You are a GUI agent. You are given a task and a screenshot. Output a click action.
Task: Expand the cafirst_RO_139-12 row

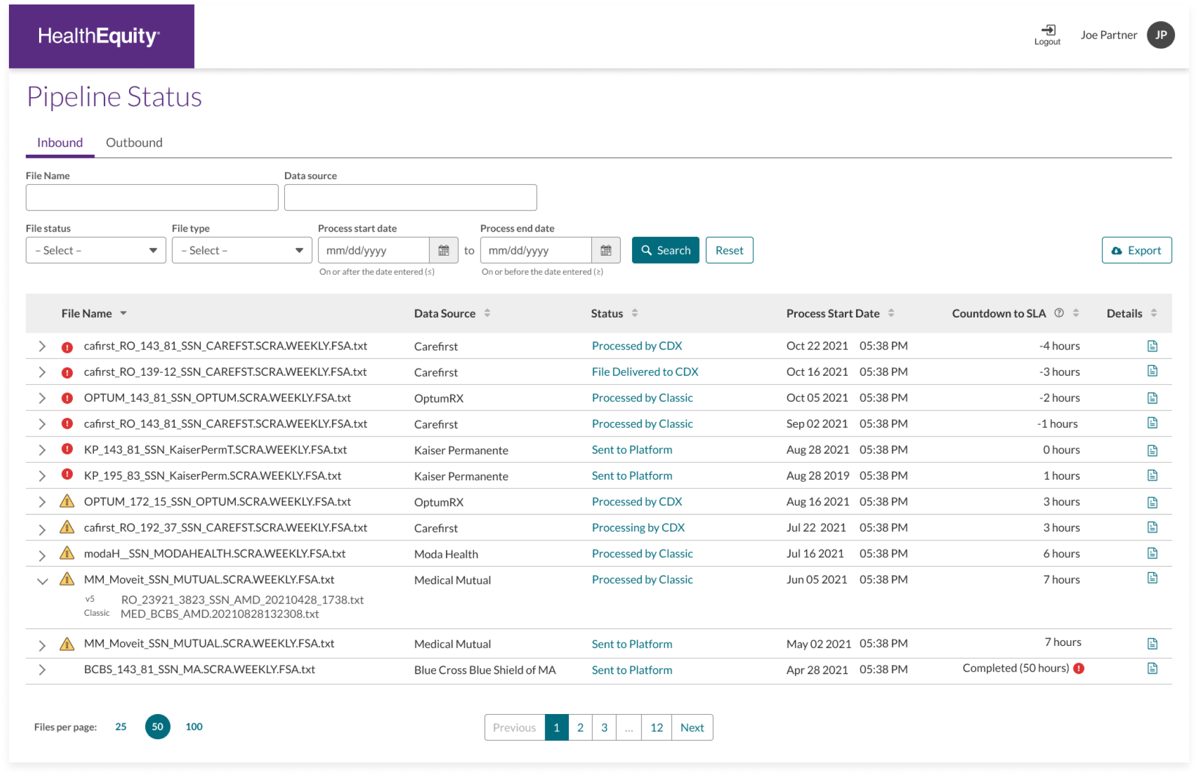pyautogui.click(x=42, y=372)
